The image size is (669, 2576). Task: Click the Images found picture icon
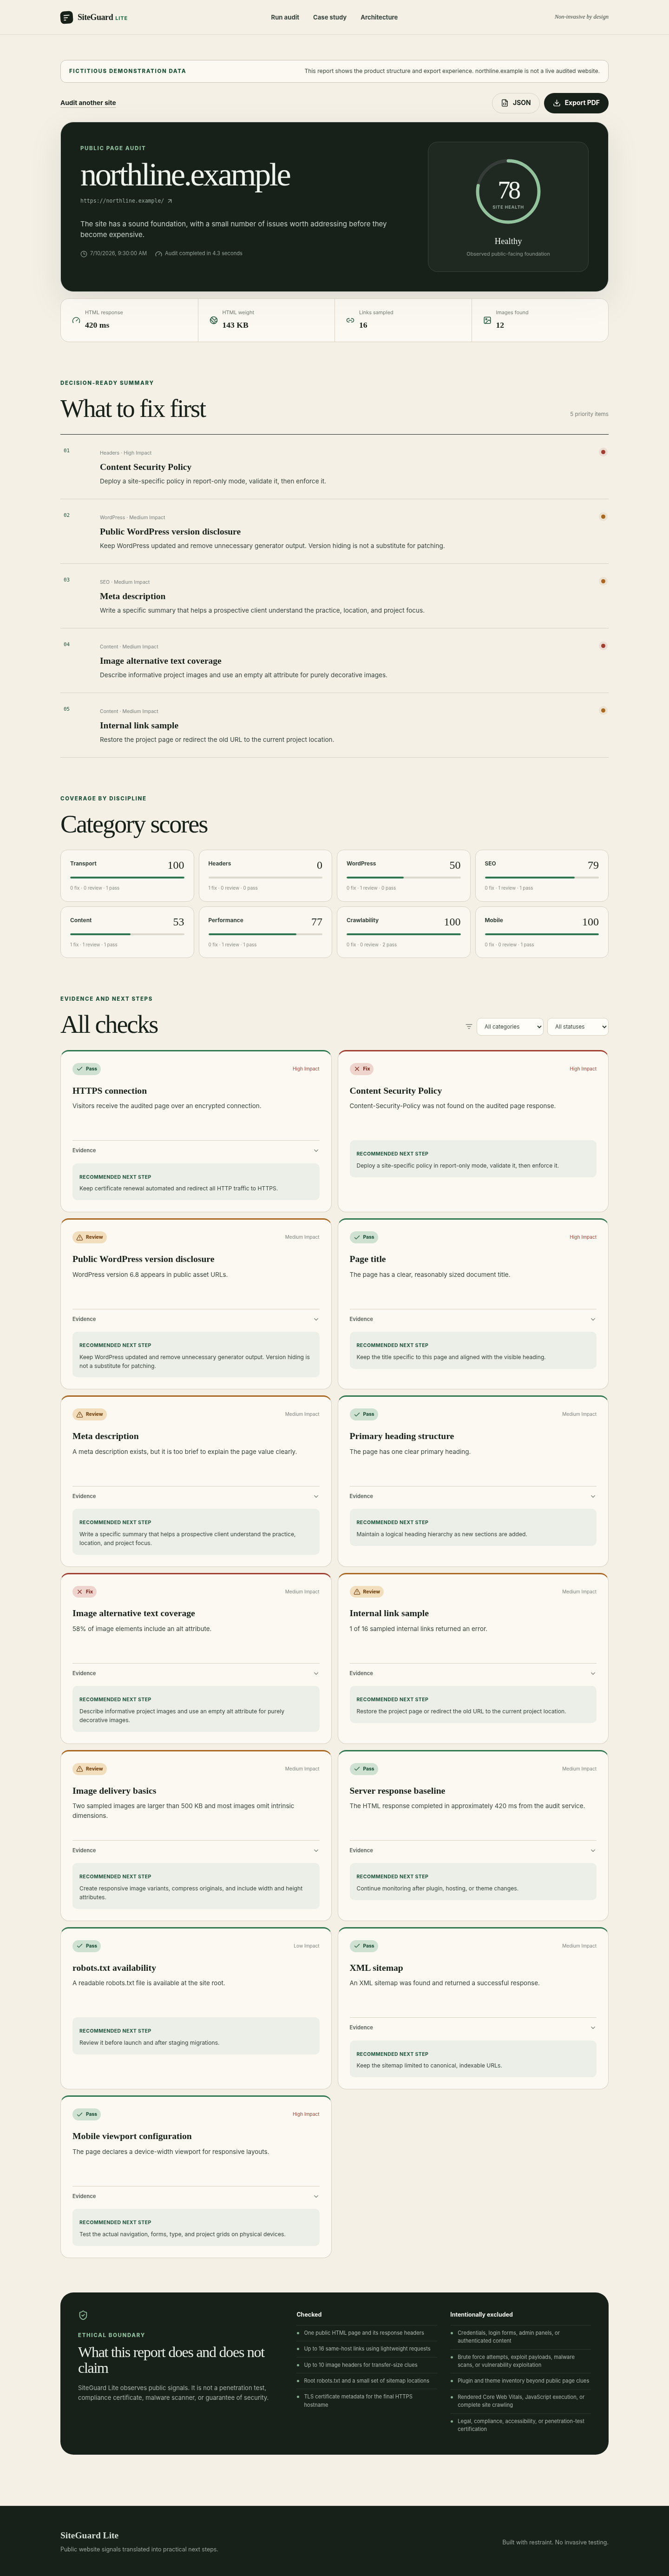point(488,320)
